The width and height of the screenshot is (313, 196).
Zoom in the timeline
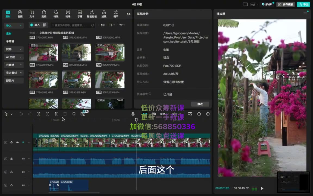tap(208, 114)
